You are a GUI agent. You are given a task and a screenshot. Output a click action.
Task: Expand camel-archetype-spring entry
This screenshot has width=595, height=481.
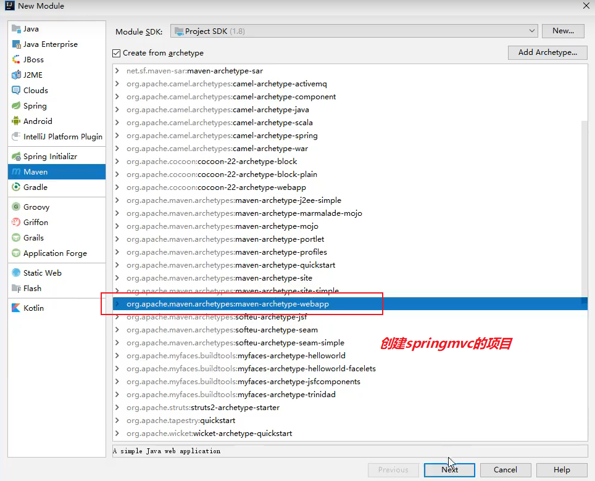[x=117, y=135]
